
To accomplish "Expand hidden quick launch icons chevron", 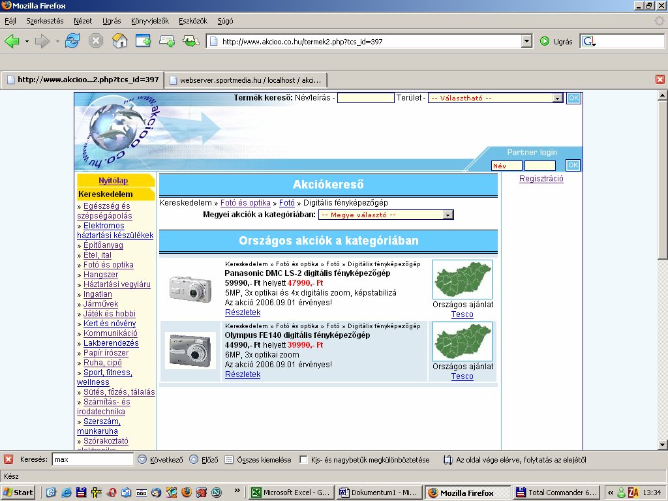I will pyautogui.click(x=237, y=491).
